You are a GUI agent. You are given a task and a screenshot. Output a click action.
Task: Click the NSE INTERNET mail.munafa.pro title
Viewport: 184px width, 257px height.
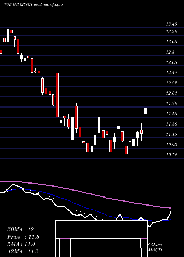tap(33, 4)
